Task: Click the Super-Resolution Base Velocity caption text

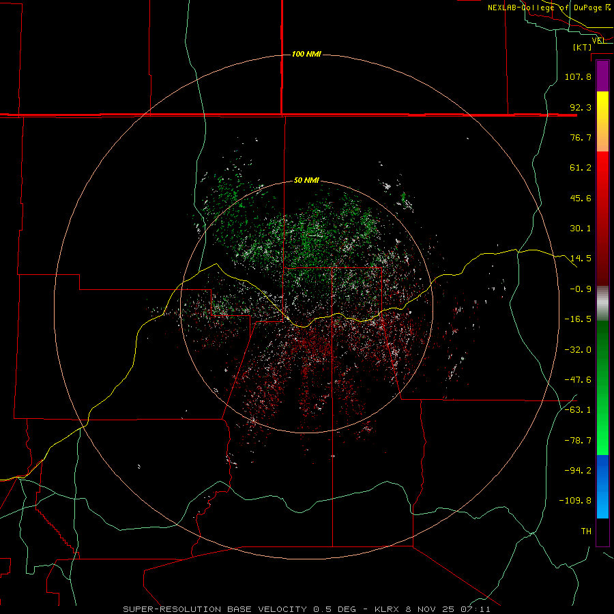Action: (x=306, y=609)
